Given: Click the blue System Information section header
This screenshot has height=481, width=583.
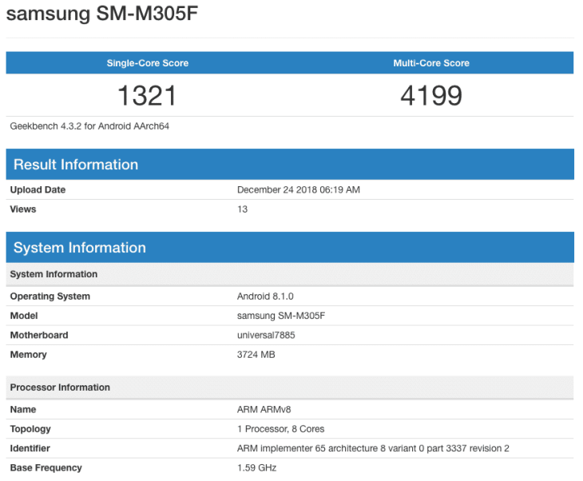Looking at the screenshot, I should coord(290,248).
